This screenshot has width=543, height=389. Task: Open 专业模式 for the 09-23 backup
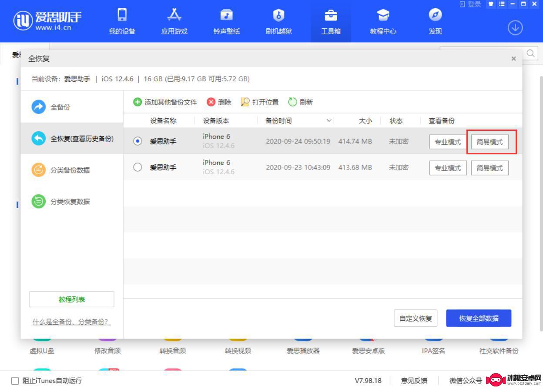tap(448, 168)
